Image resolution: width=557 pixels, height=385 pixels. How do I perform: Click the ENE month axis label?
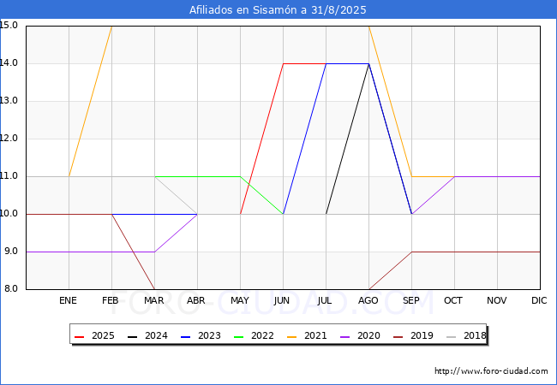(68, 300)
